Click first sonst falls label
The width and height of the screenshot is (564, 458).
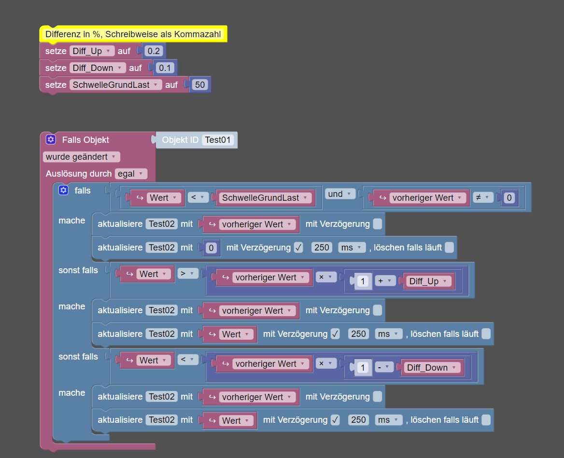click(78, 270)
